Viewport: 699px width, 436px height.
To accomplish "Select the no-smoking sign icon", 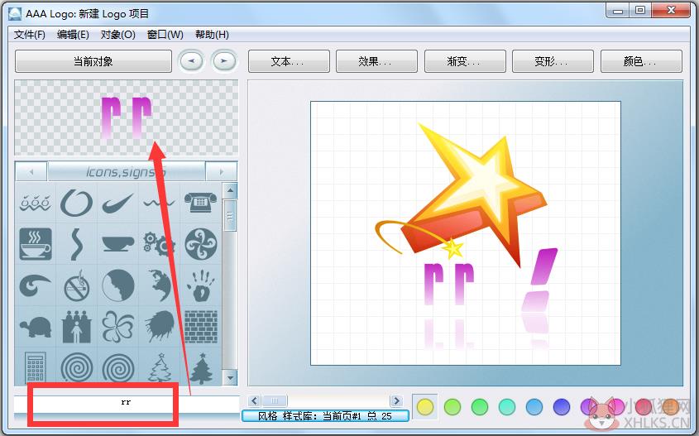I will [76, 285].
